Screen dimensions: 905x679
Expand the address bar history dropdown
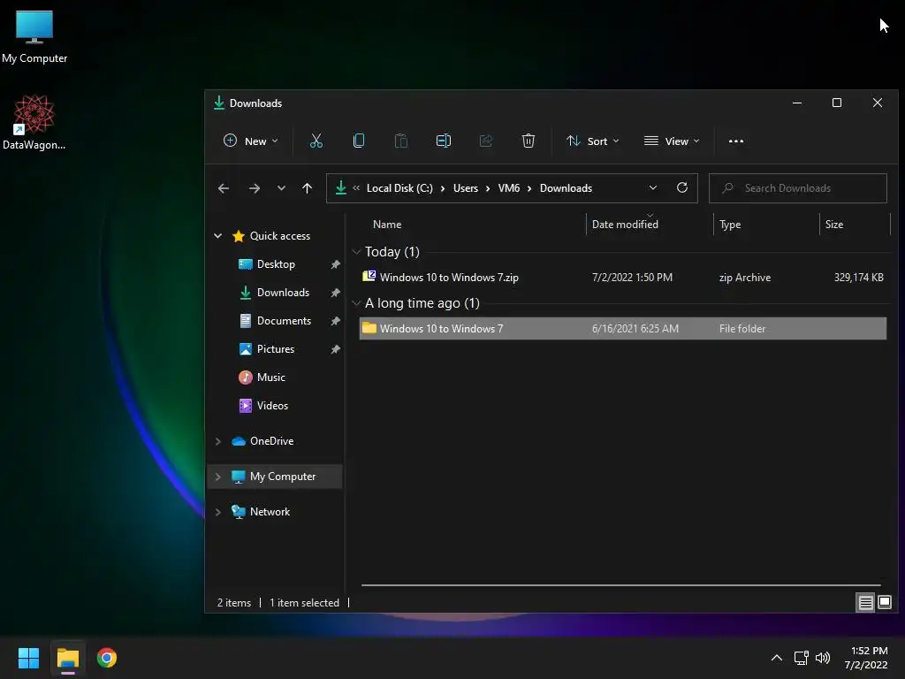click(653, 187)
